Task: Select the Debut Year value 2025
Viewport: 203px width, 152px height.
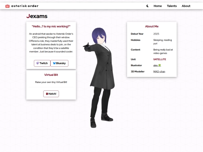Action: click(156, 34)
